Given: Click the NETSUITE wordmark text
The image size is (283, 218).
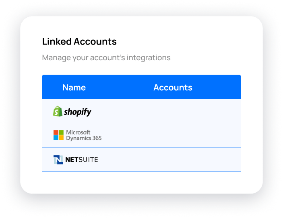Looking at the screenshot, I should (x=82, y=160).
